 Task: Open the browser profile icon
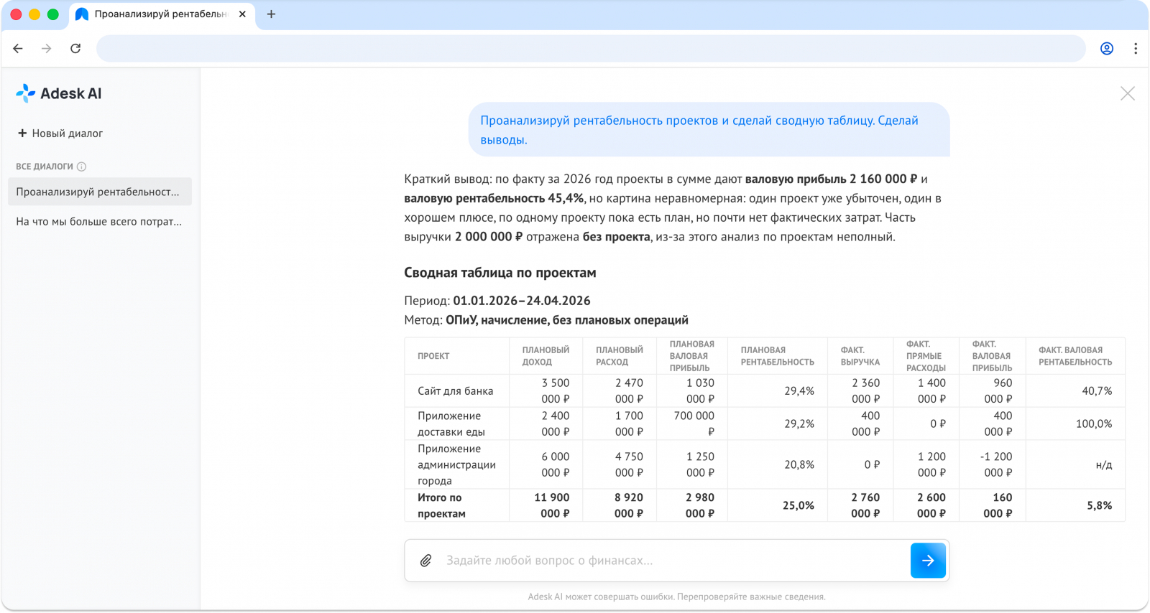tap(1107, 48)
